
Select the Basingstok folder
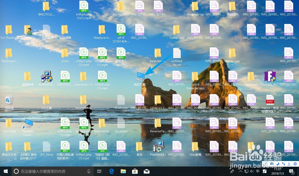(x=121, y=9)
